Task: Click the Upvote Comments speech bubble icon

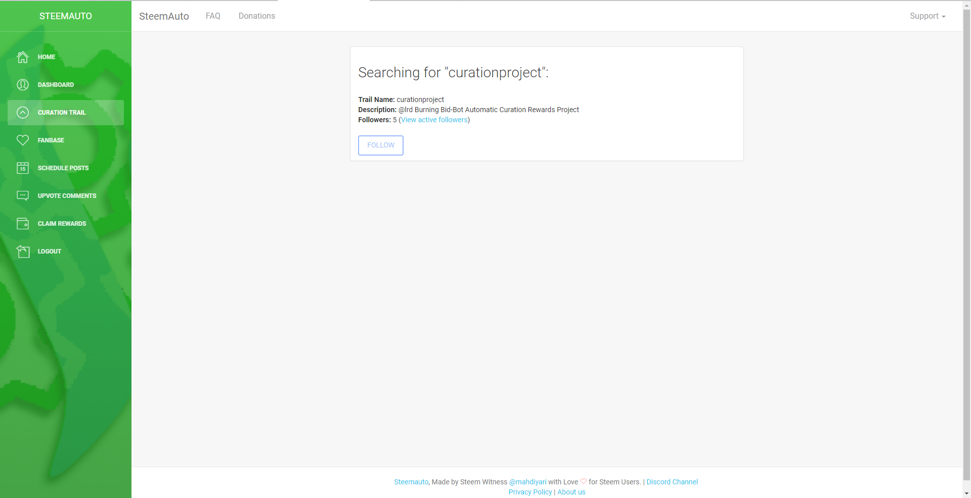Action: [x=23, y=196]
